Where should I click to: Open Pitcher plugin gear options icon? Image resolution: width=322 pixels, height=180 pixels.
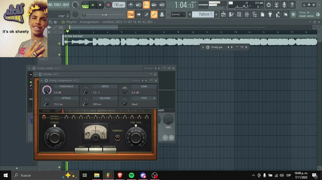pos(40,74)
